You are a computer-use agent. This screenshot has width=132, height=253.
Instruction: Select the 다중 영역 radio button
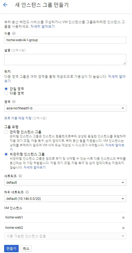6,93
